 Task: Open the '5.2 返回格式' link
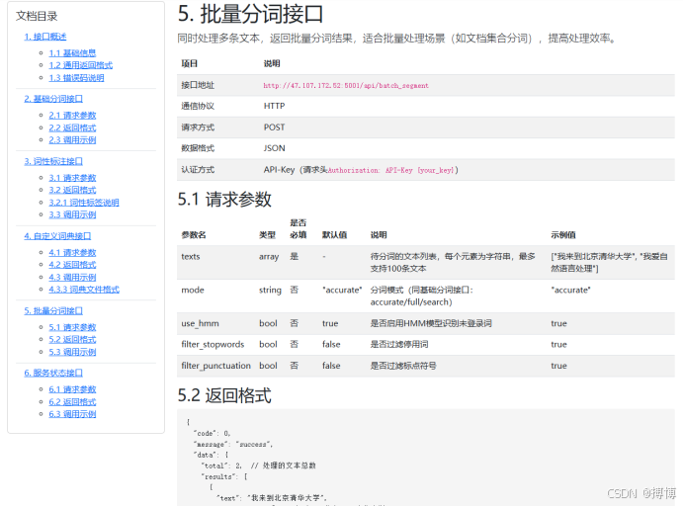coord(72,339)
